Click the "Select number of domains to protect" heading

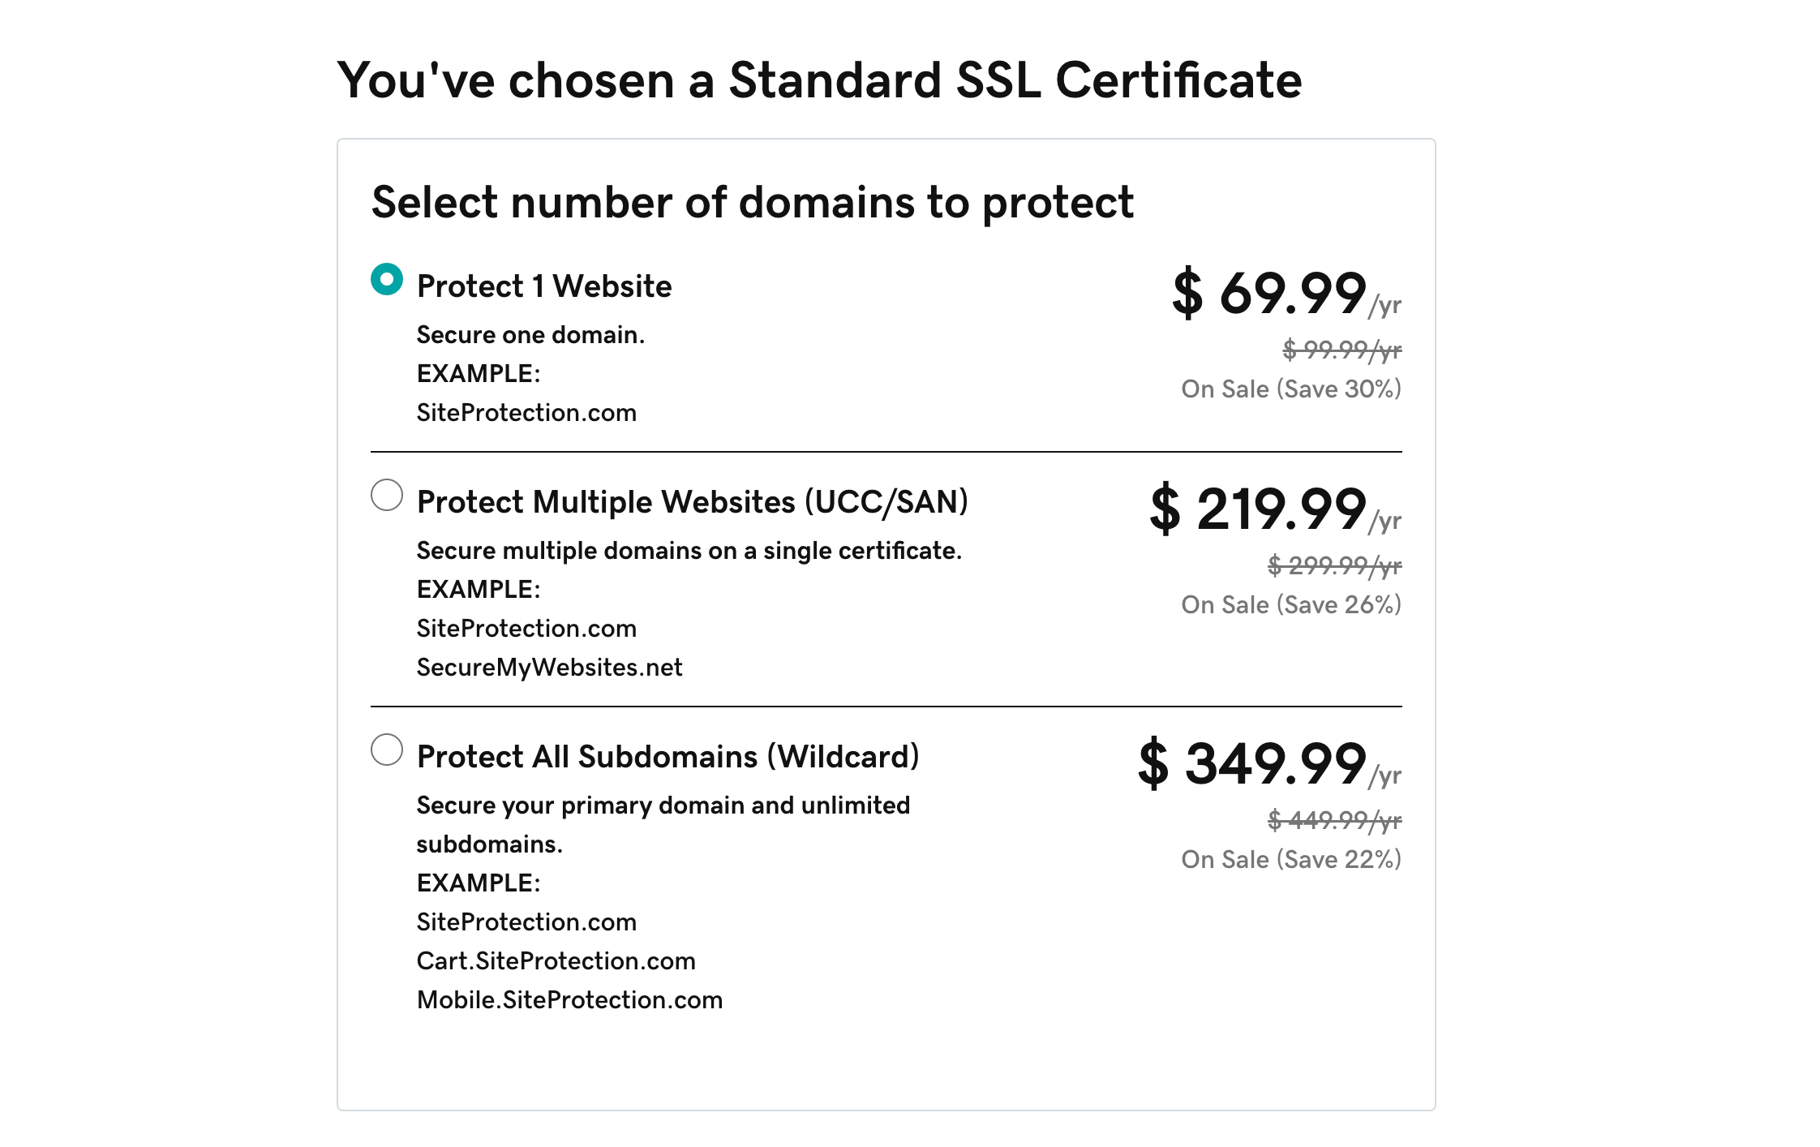752,202
